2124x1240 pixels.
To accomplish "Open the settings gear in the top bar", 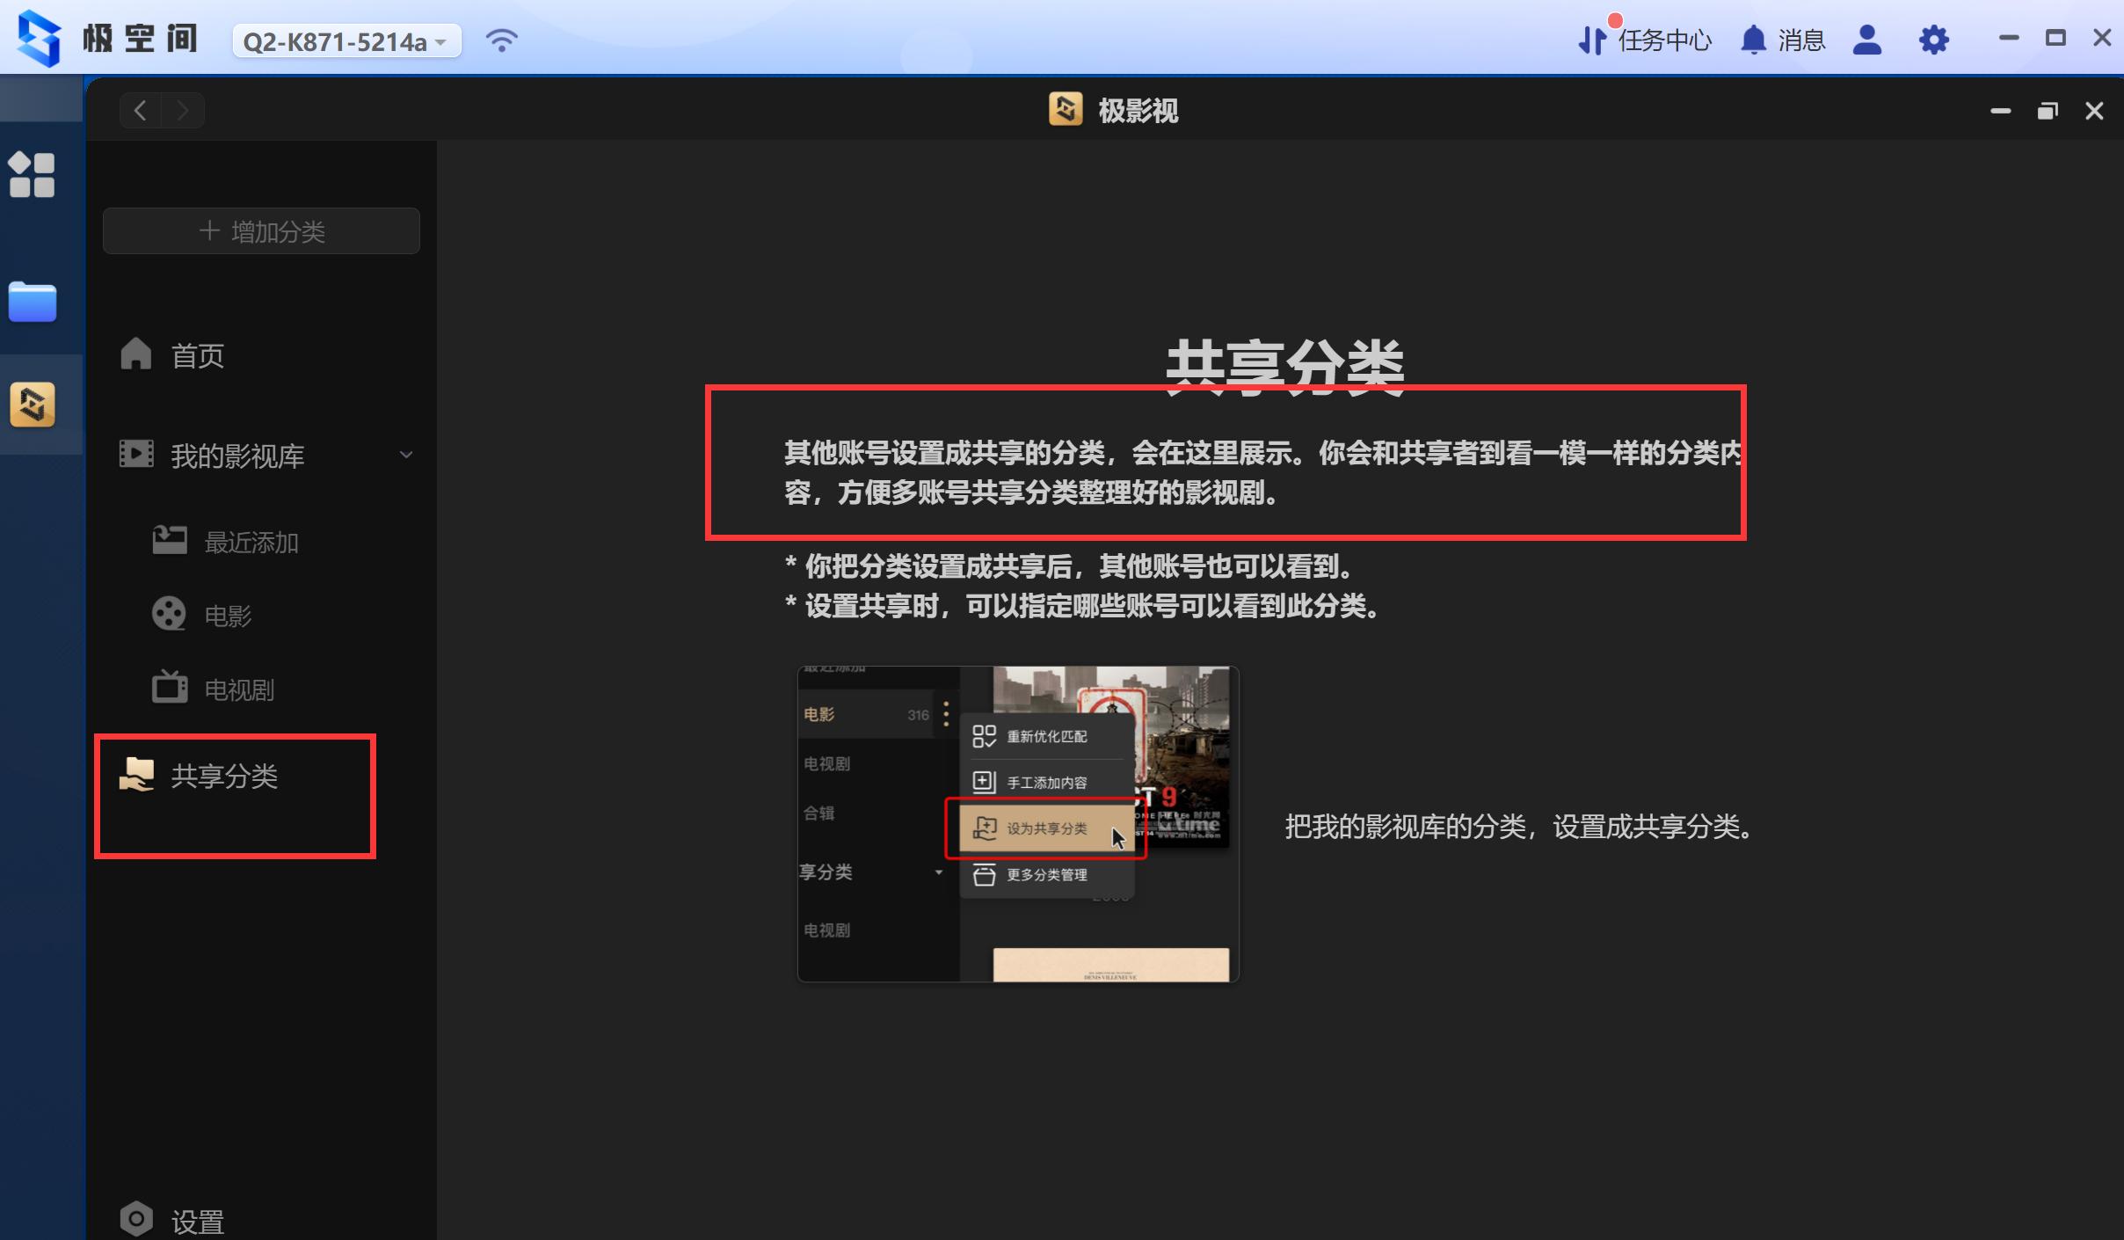I will tap(1932, 40).
